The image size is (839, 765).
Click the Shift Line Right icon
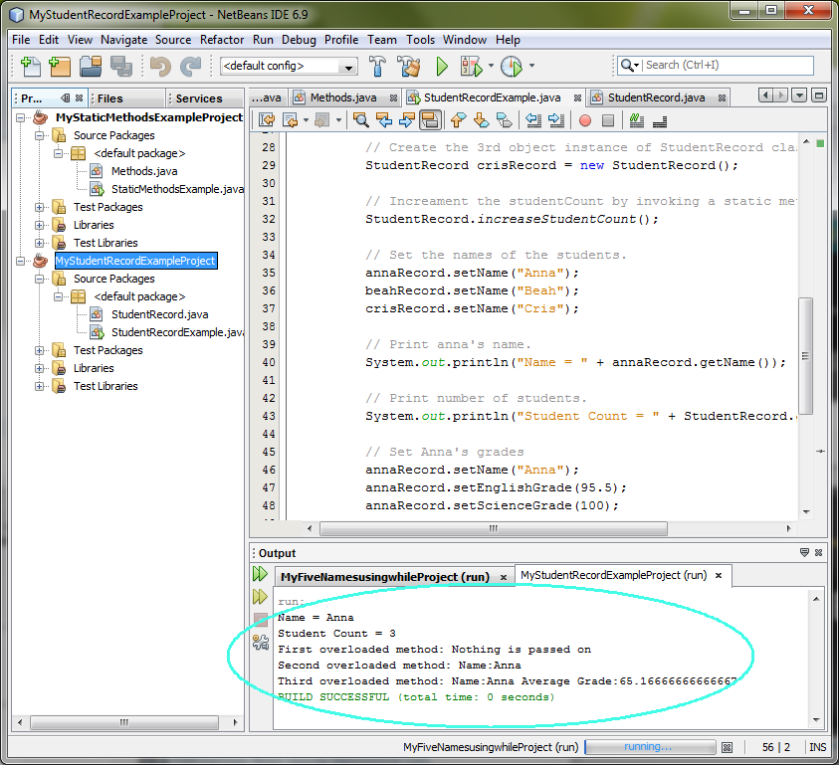[x=556, y=120]
